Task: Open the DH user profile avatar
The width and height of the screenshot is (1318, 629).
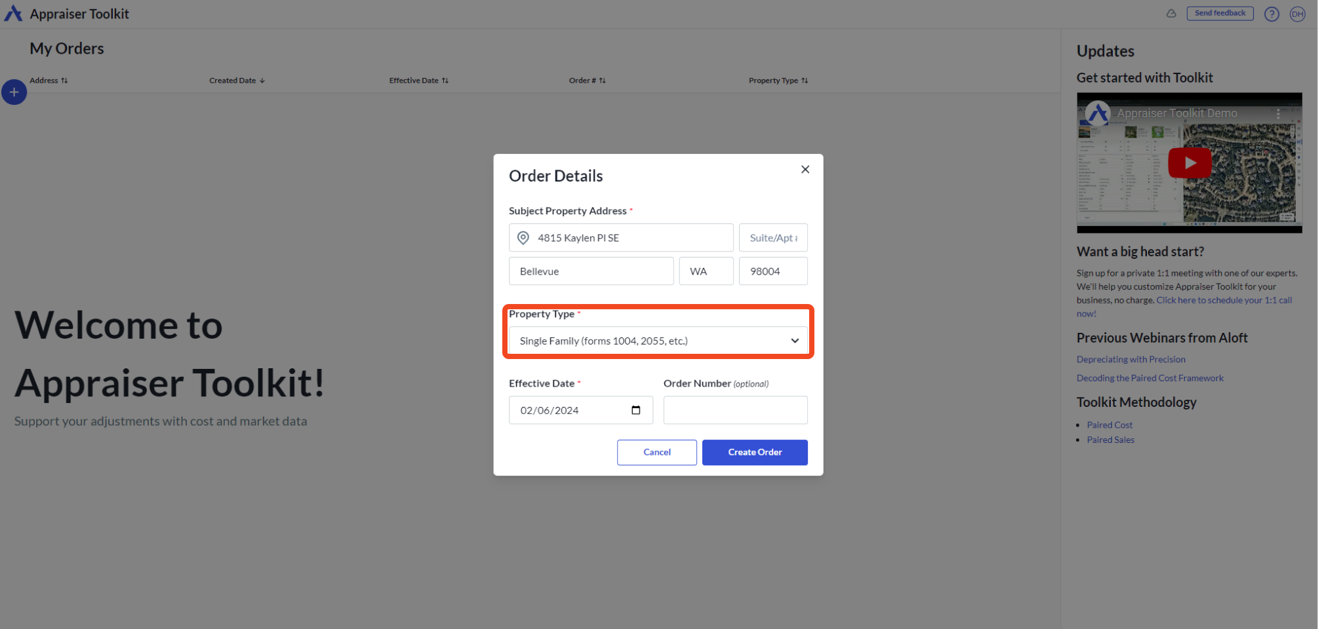Action: pyautogui.click(x=1297, y=14)
